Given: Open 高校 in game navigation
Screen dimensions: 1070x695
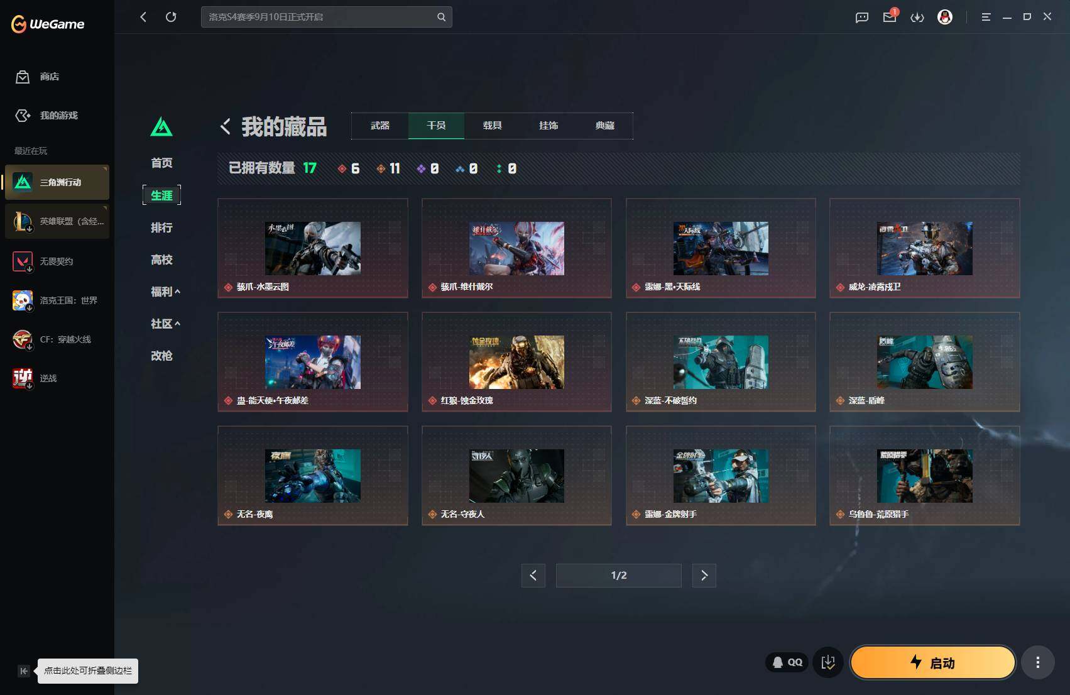Looking at the screenshot, I should 161,260.
